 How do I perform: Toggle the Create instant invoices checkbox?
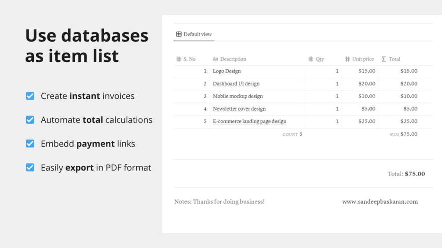(30, 96)
